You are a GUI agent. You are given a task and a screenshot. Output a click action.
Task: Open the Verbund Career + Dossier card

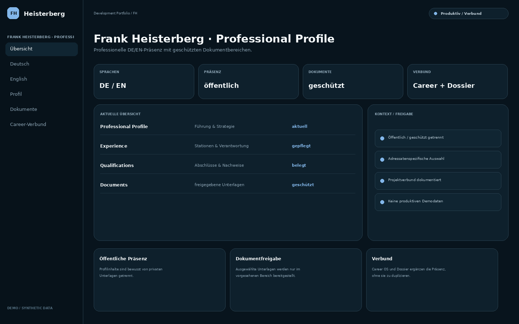pyautogui.click(x=457, y=81)
